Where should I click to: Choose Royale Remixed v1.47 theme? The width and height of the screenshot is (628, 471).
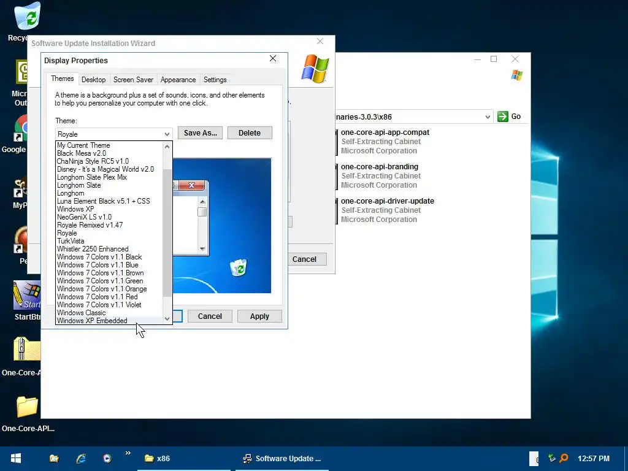(109, 225)
